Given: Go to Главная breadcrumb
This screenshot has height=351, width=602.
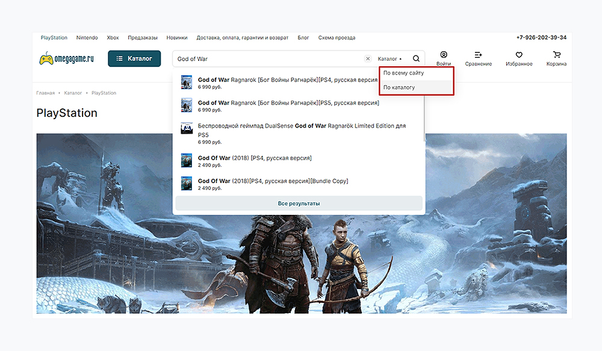Looking at the screenshot, I should (x=46, y=93).
